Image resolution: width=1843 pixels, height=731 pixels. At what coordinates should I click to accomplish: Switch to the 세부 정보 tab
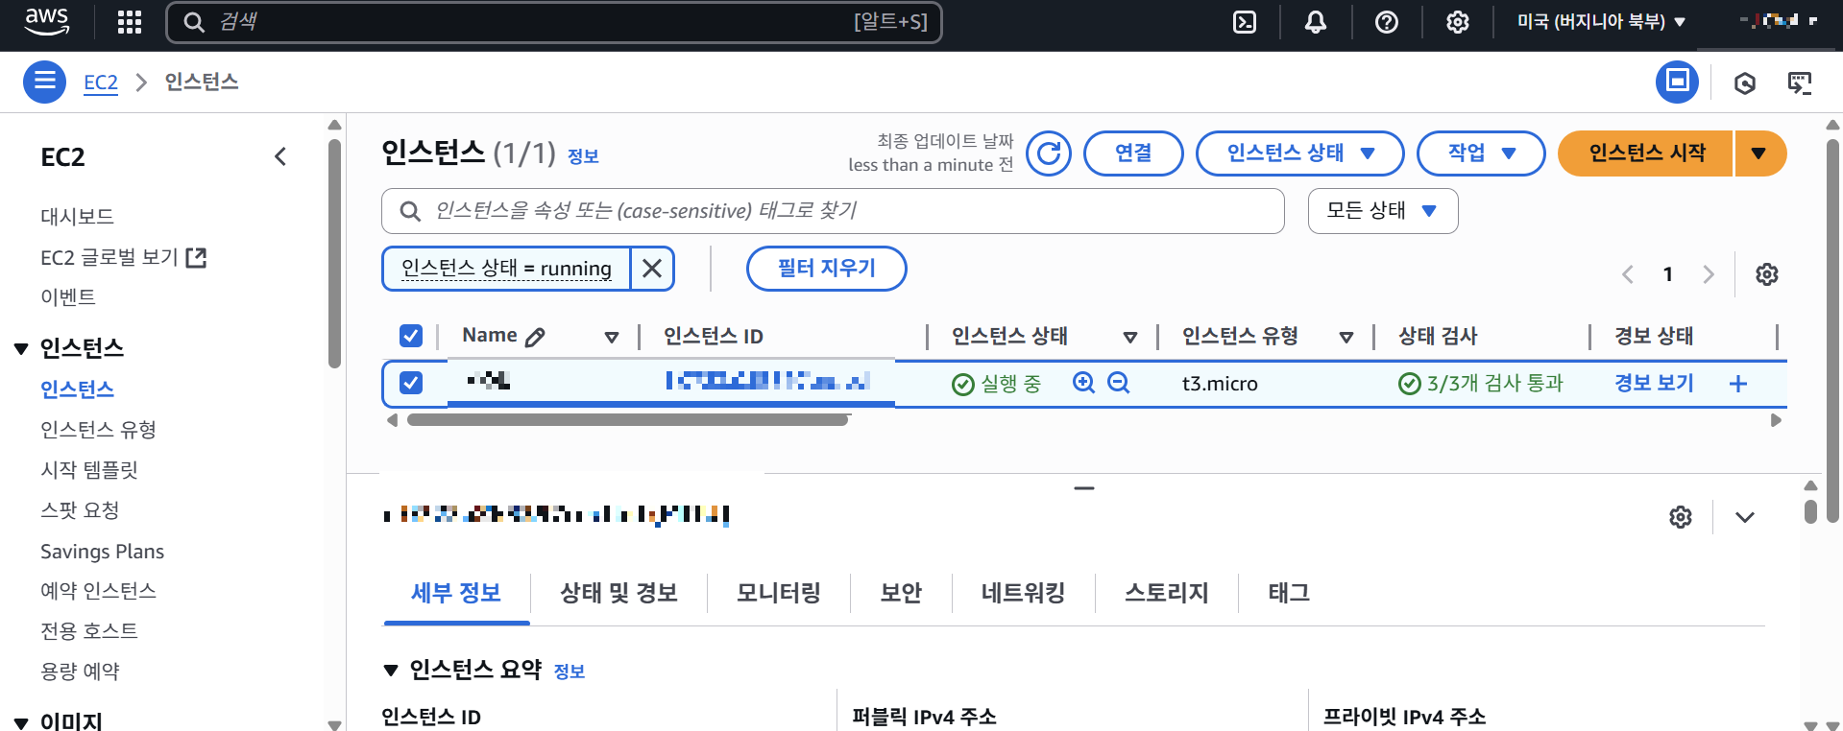tap(456, 593)
